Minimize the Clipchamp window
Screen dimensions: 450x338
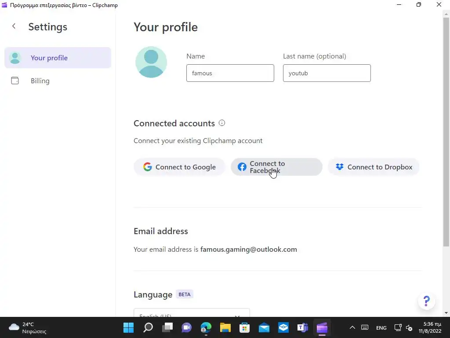(x=399, y=5)
